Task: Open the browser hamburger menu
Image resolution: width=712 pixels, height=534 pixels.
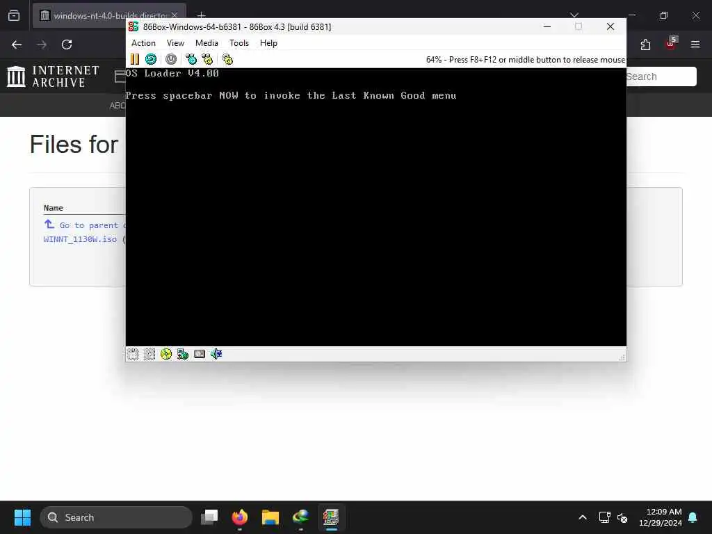Action: tap(695, 44)
